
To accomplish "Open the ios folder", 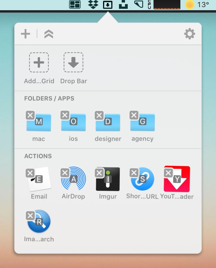I will (73, 122).
